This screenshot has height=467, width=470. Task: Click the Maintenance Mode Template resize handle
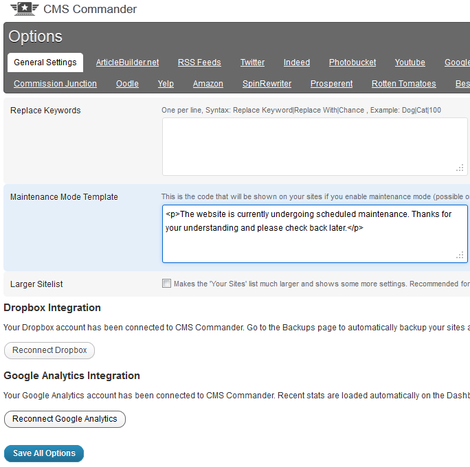point(460,255)
